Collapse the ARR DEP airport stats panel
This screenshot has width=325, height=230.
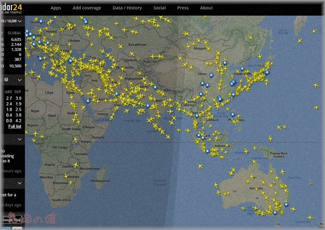click(19, 80)
